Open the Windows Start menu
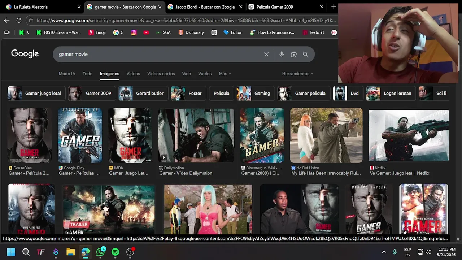 tap(11, 252)
